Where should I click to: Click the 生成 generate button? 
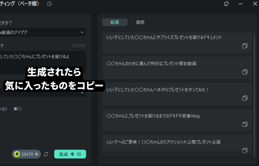pyautogui.click(x=70, y=154)
